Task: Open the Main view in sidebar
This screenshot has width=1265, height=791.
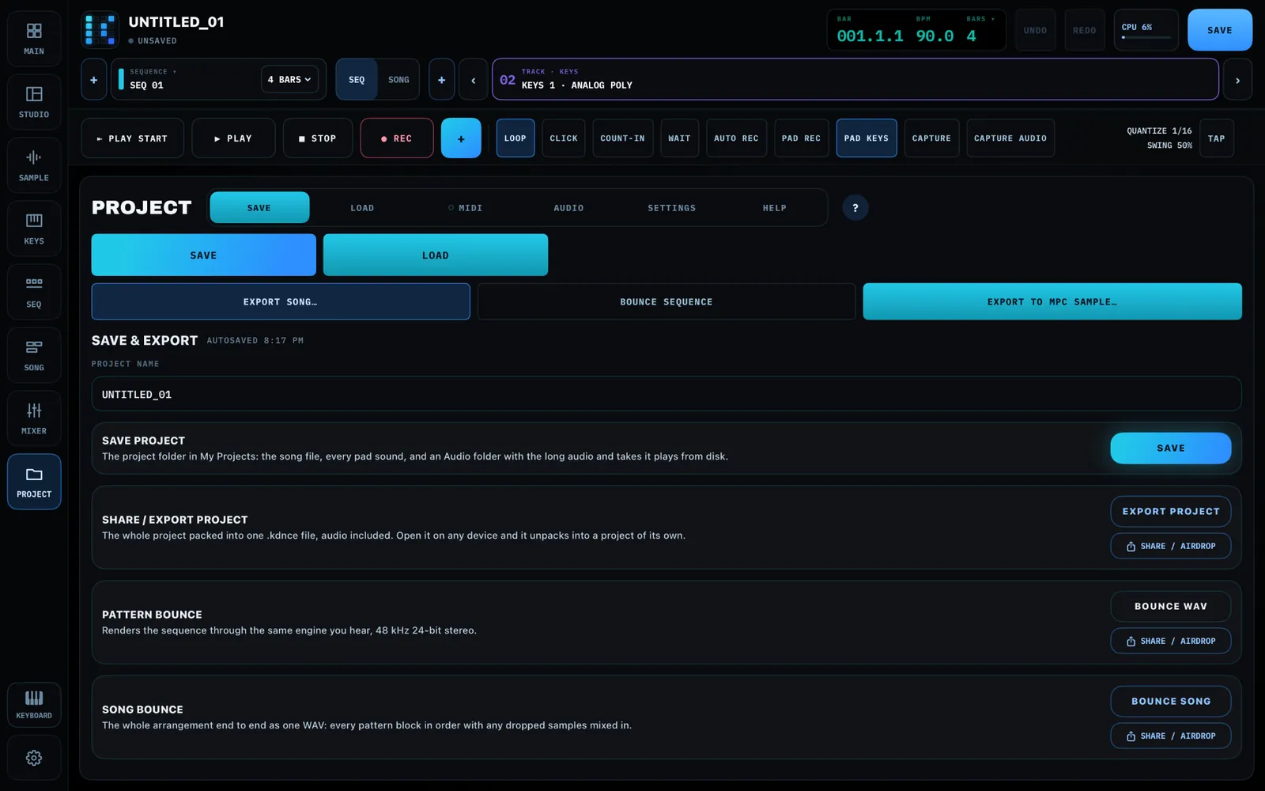Action: 34,39
